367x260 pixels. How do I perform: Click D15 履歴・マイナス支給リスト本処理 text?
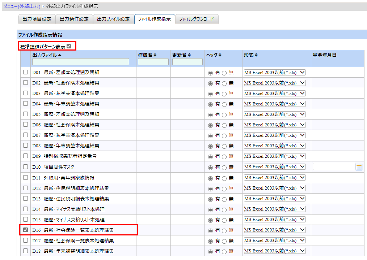click(68, 220)
